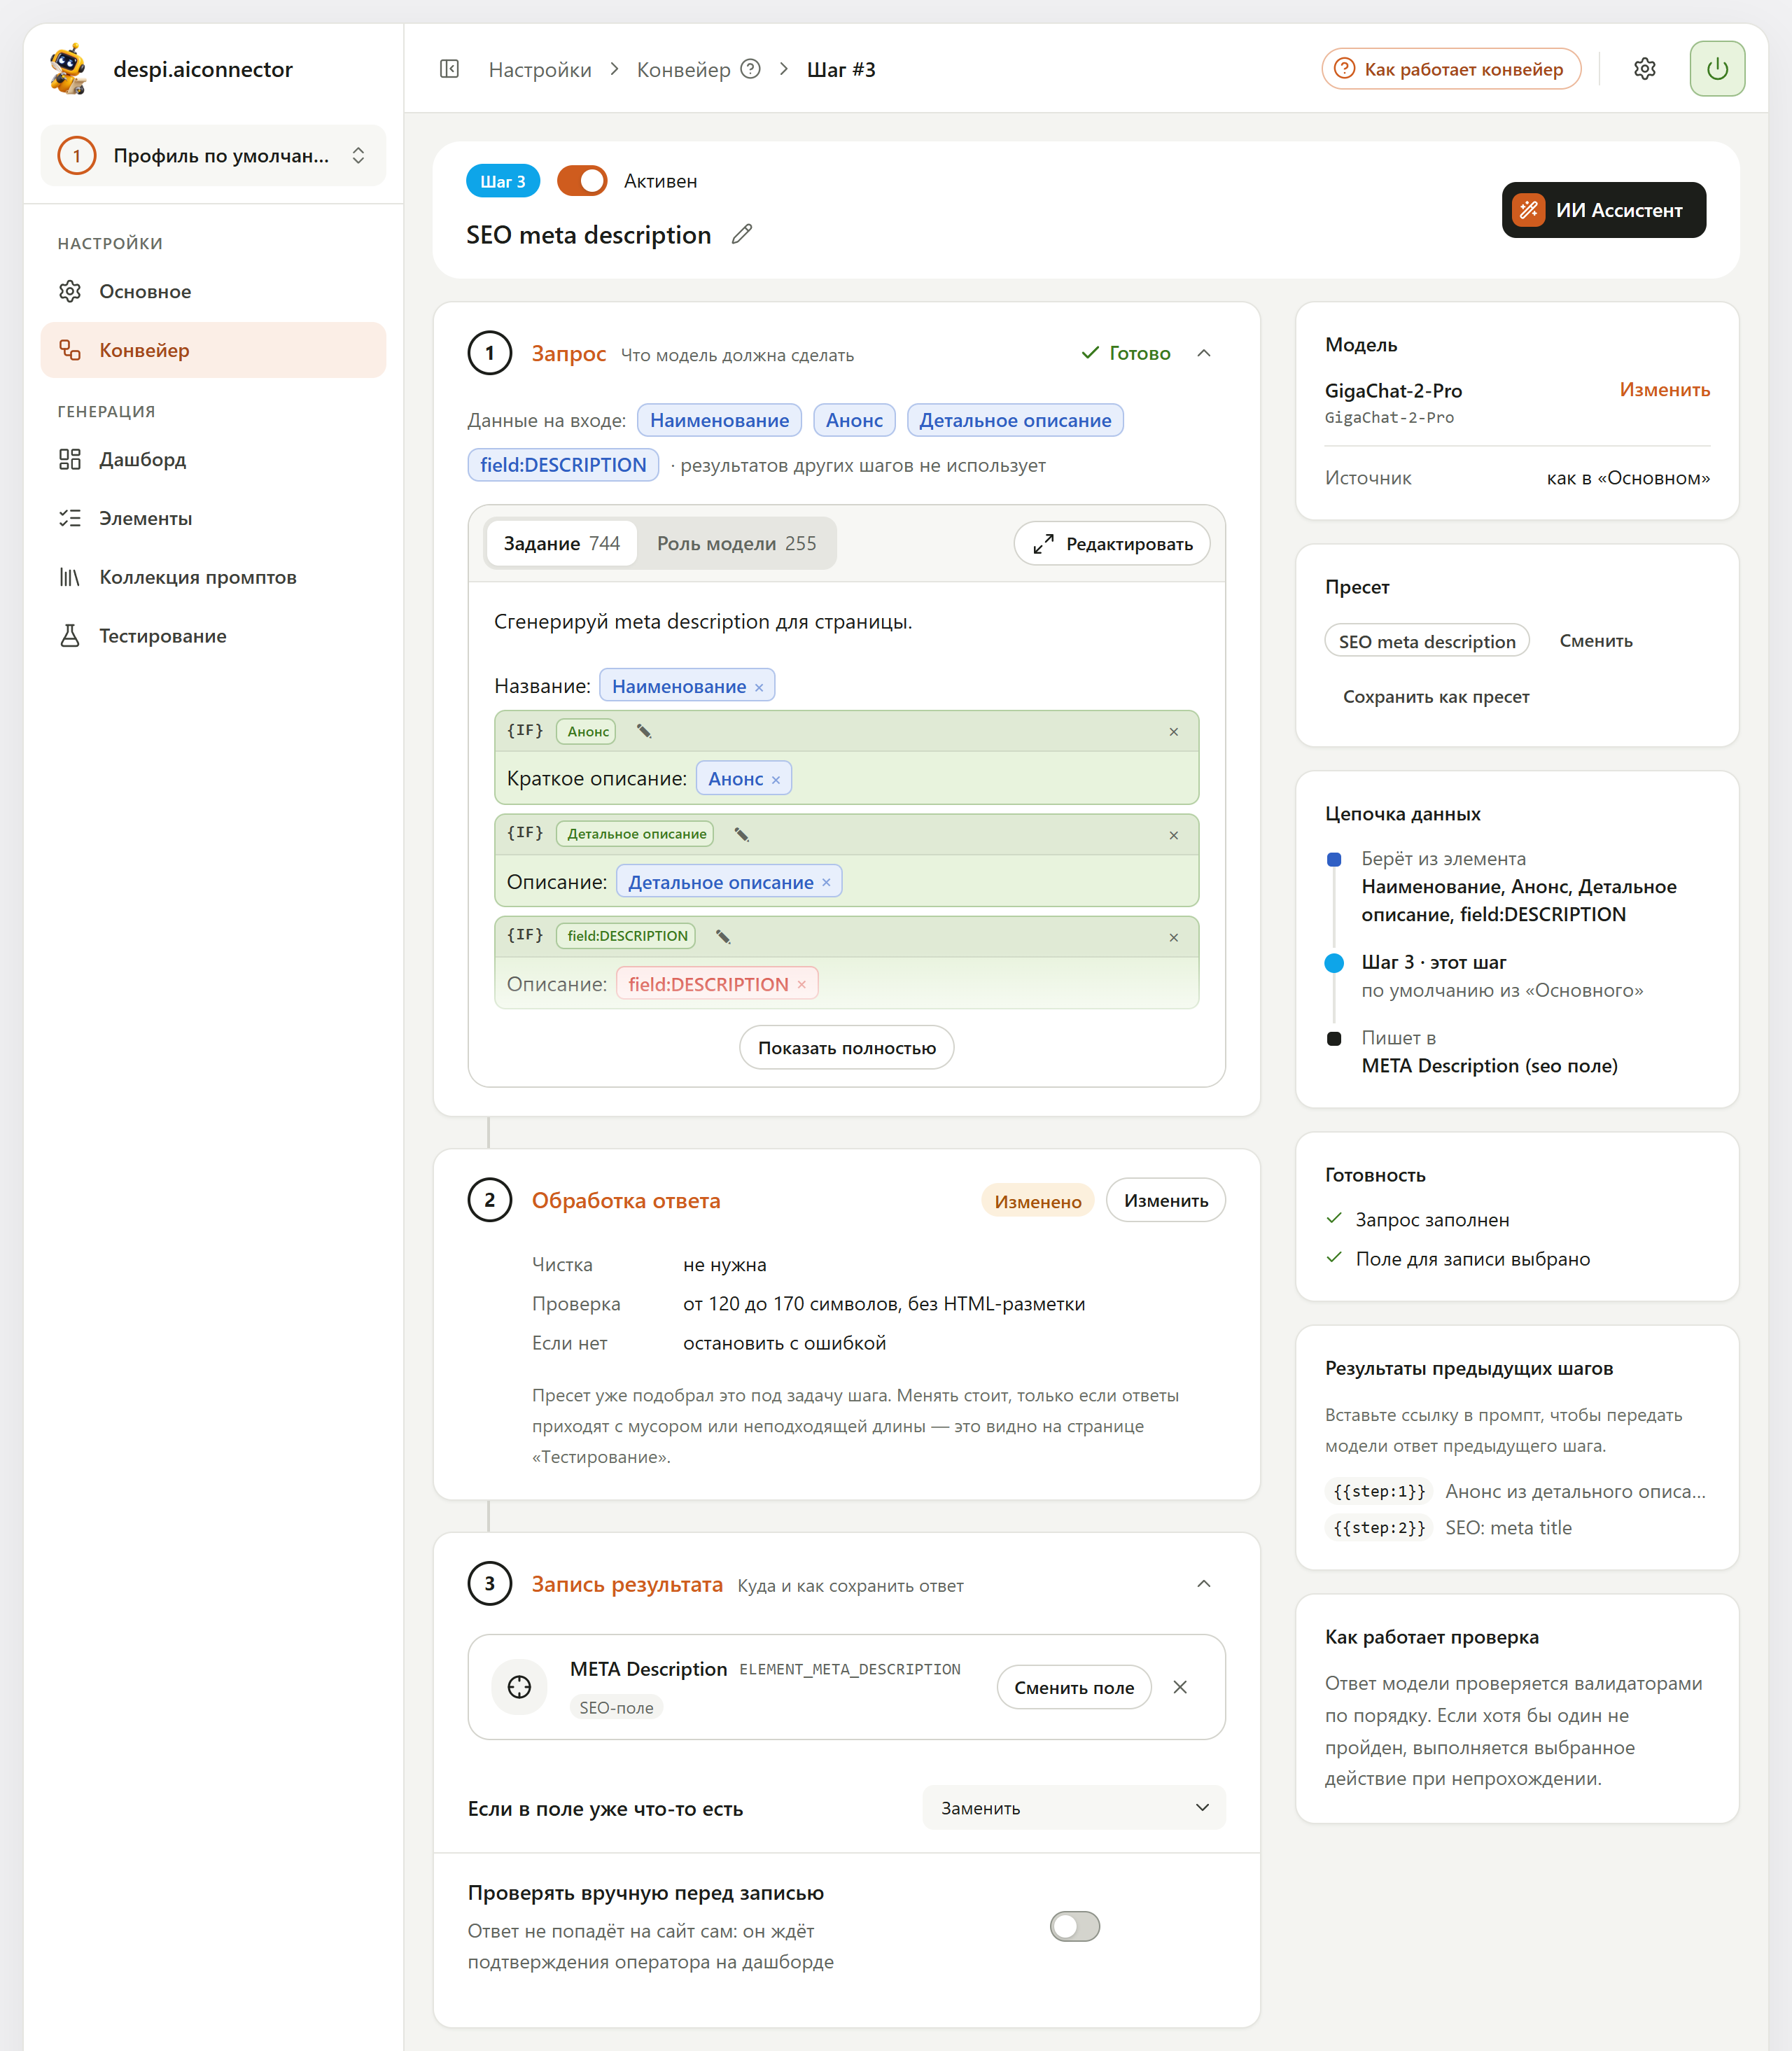
Task: Open Коллекция промптов in the sidebar
Action: 213,577
